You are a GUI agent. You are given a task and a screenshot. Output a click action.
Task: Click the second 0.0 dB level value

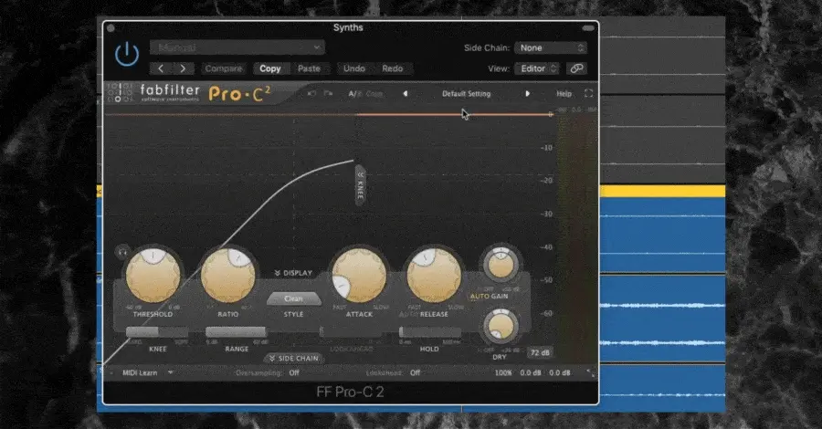(559, 373)
